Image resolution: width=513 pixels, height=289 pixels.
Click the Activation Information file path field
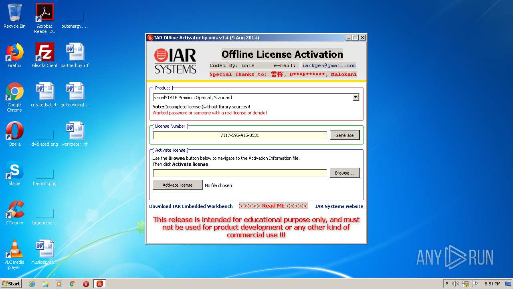240,173
